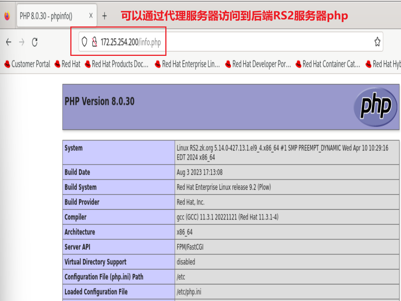
Task: Close the PHP 8.0.30 phpinfo() tab
Action: [x=91, y=16]
